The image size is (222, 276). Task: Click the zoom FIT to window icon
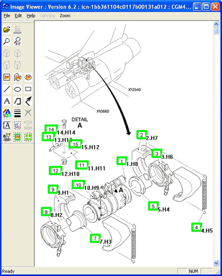coord(18,41)
